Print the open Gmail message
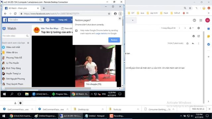The image size is (212, 119). tap(193, 36)
